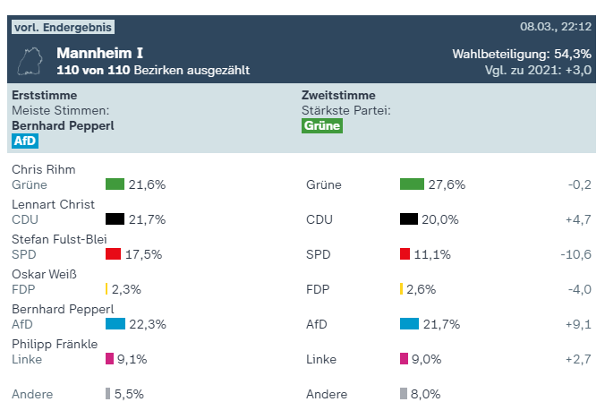Click the vorl. Endergebnis status label

tap(63, 27)
